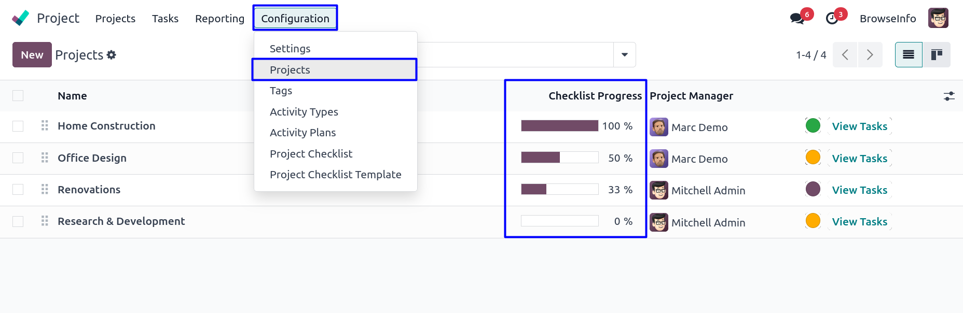Go to the next page arrow
The width and height of the screenshot is (963, 313).
(x=870, y=55)
